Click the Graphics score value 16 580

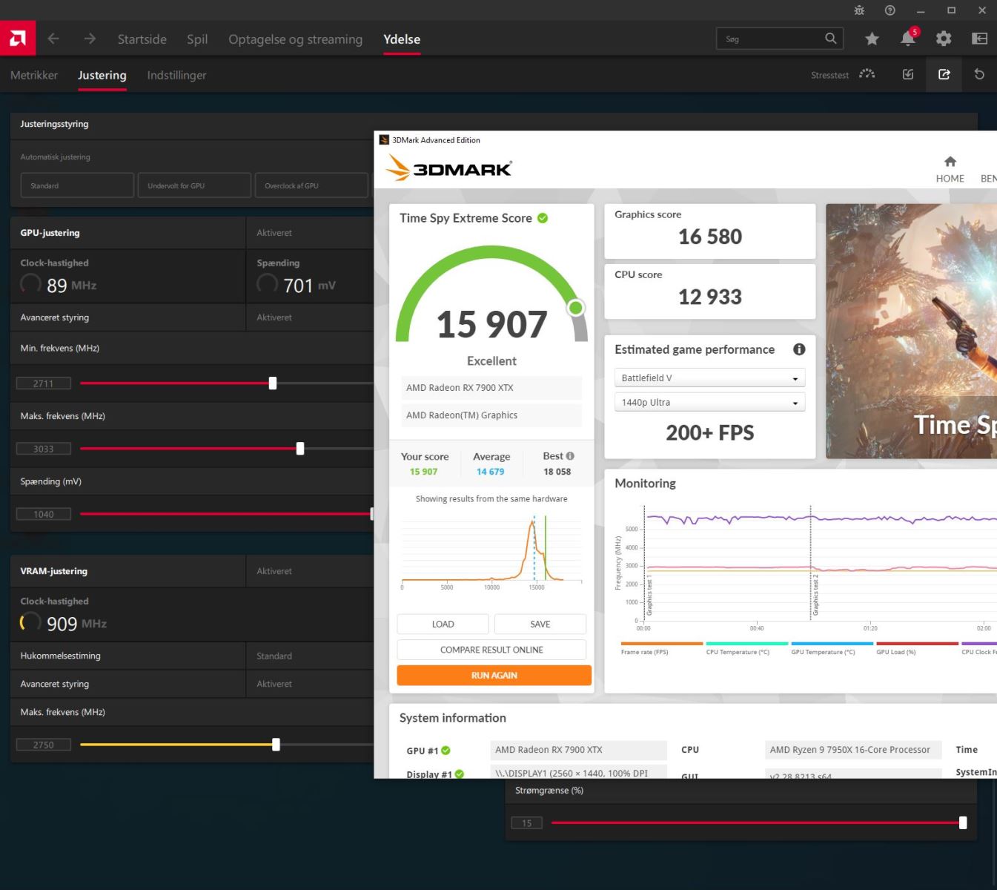710,237
